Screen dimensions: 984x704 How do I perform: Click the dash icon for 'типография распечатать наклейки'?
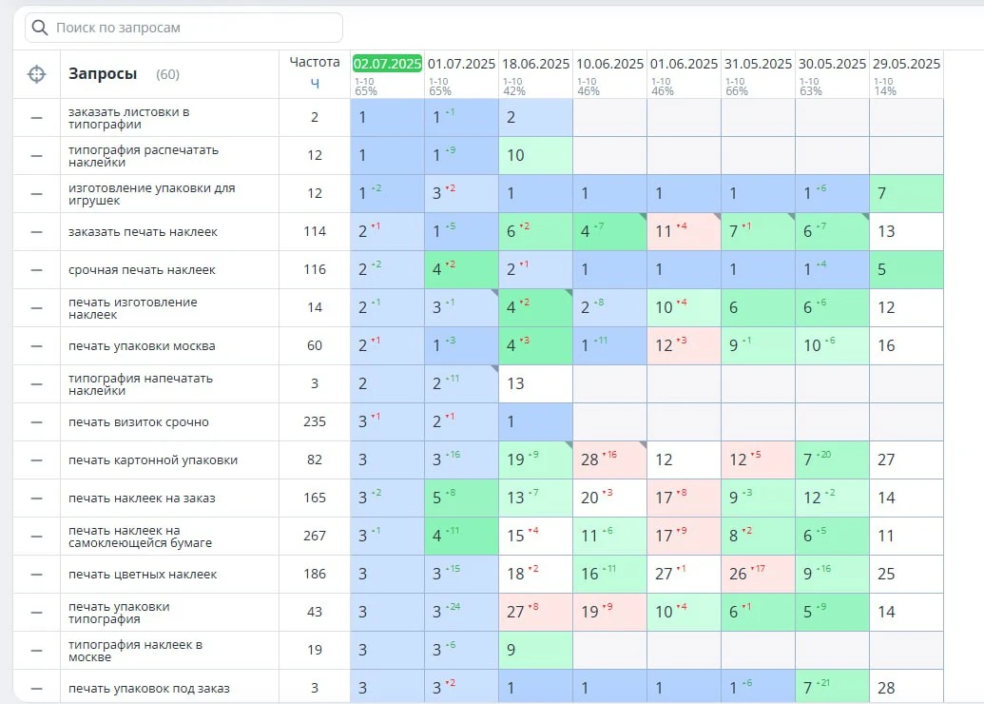click(x=36, y=156)
